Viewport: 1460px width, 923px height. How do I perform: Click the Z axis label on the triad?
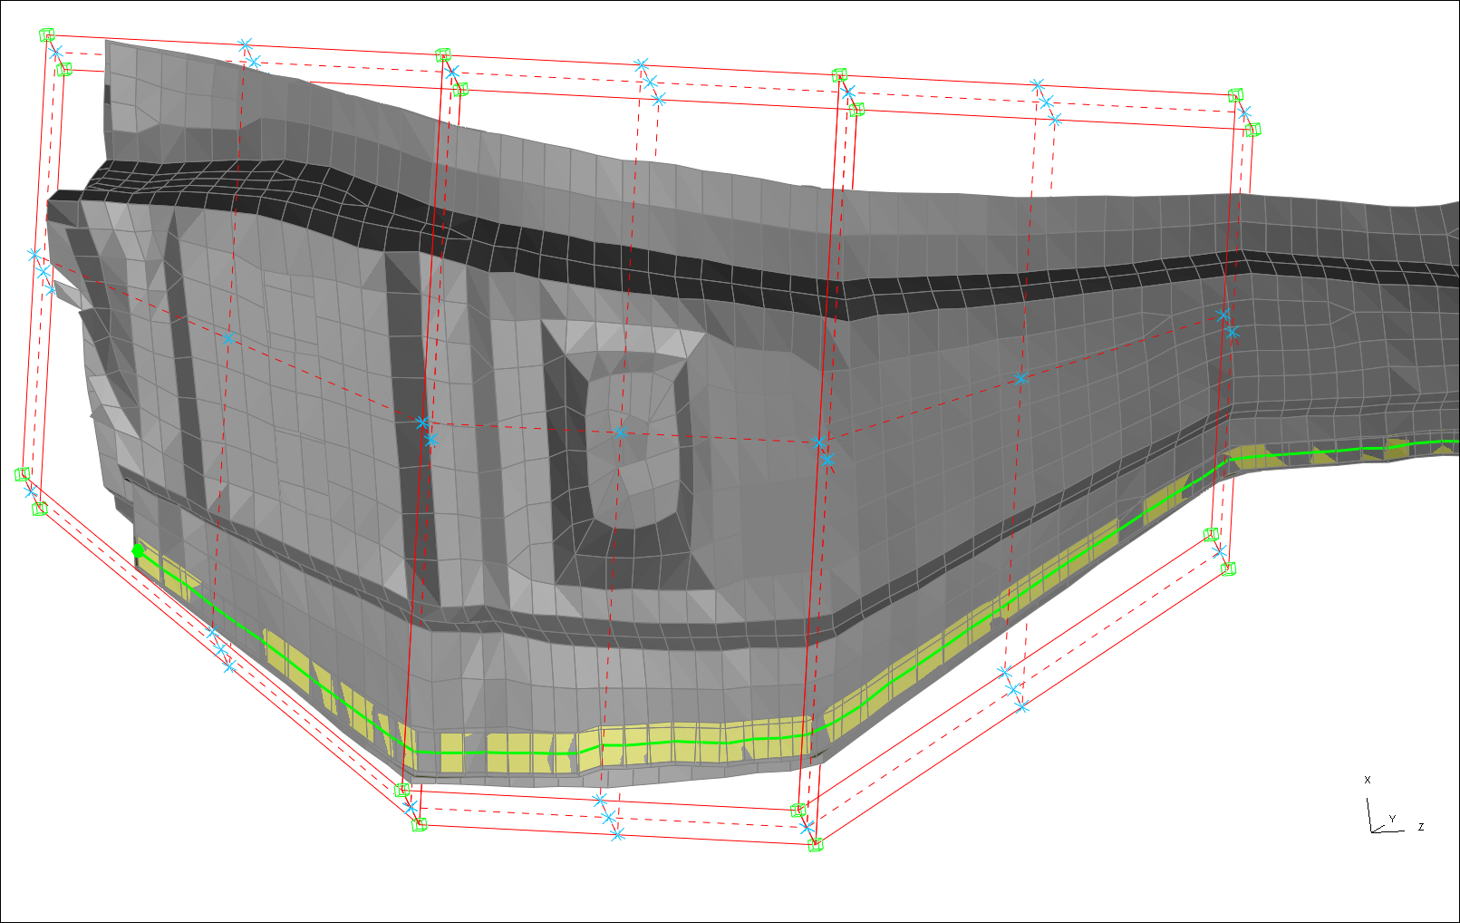coord(1421,827)
